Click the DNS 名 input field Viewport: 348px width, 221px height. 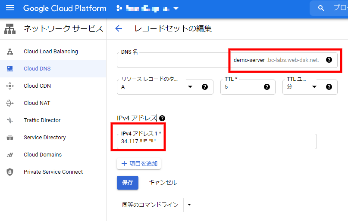pos(227,60)
